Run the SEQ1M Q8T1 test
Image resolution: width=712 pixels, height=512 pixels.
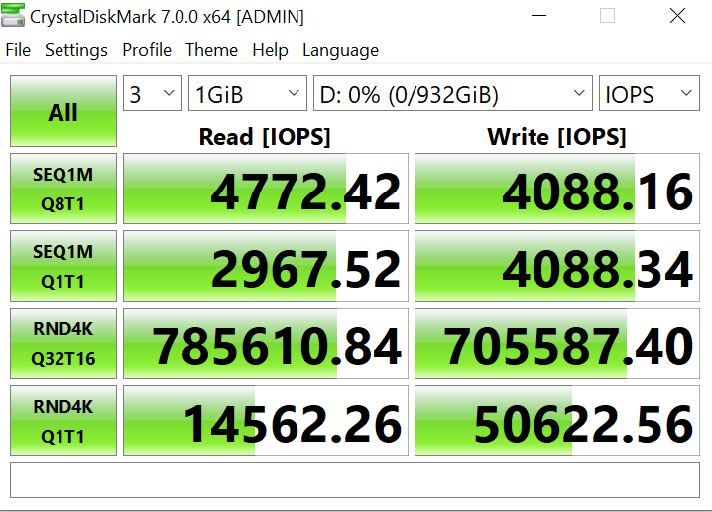point(63,189)
